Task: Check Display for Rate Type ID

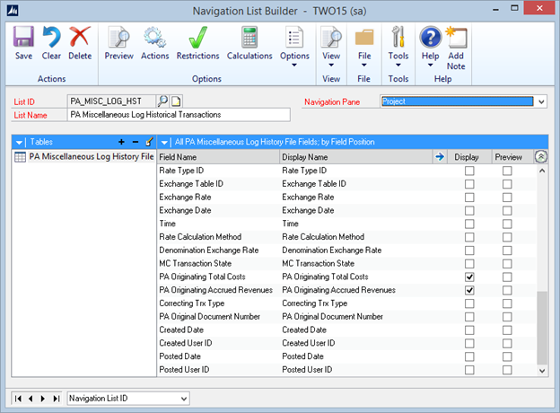Action: (x=469, y=171)
